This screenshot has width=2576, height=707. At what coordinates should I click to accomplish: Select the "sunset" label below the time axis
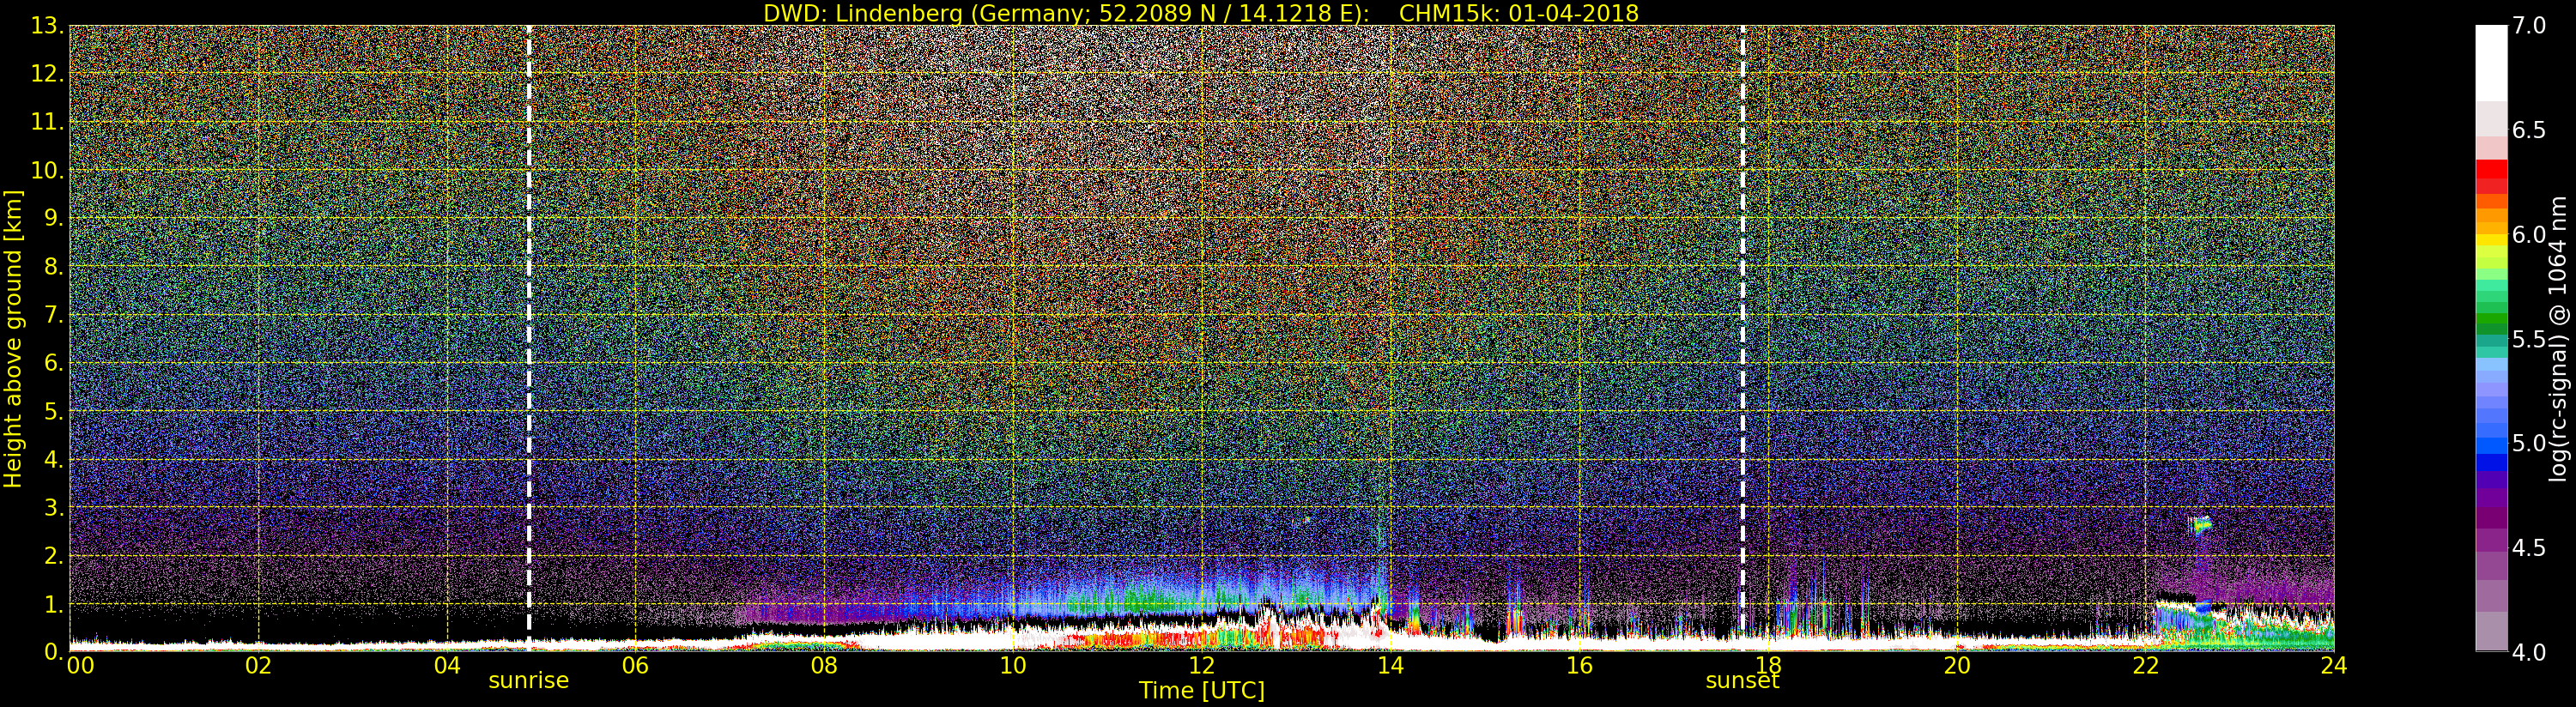[x=1742, y=681]
